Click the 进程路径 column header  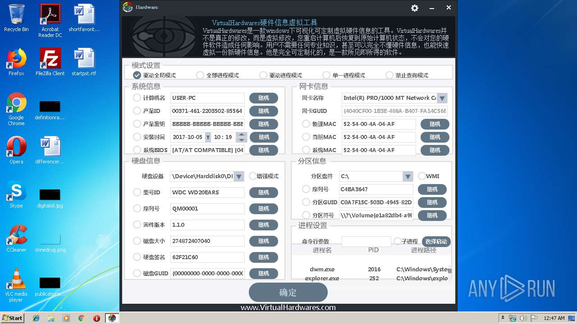pos(423,250)
